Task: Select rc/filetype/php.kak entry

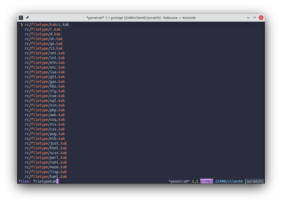Action: [45, 110]
